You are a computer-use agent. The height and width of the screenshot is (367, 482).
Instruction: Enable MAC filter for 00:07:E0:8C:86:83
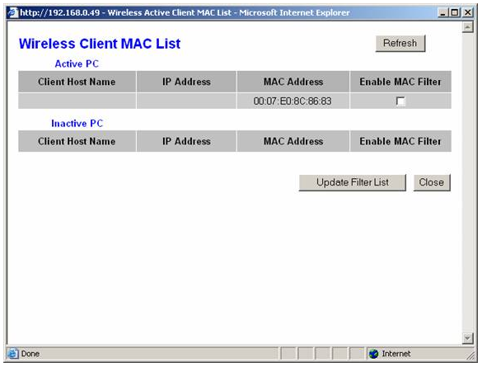[400, 101]
